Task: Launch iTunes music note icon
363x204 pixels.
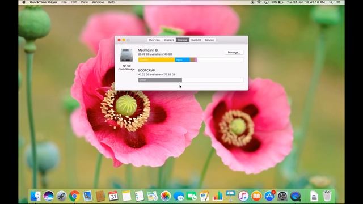Action: [243, 196]
